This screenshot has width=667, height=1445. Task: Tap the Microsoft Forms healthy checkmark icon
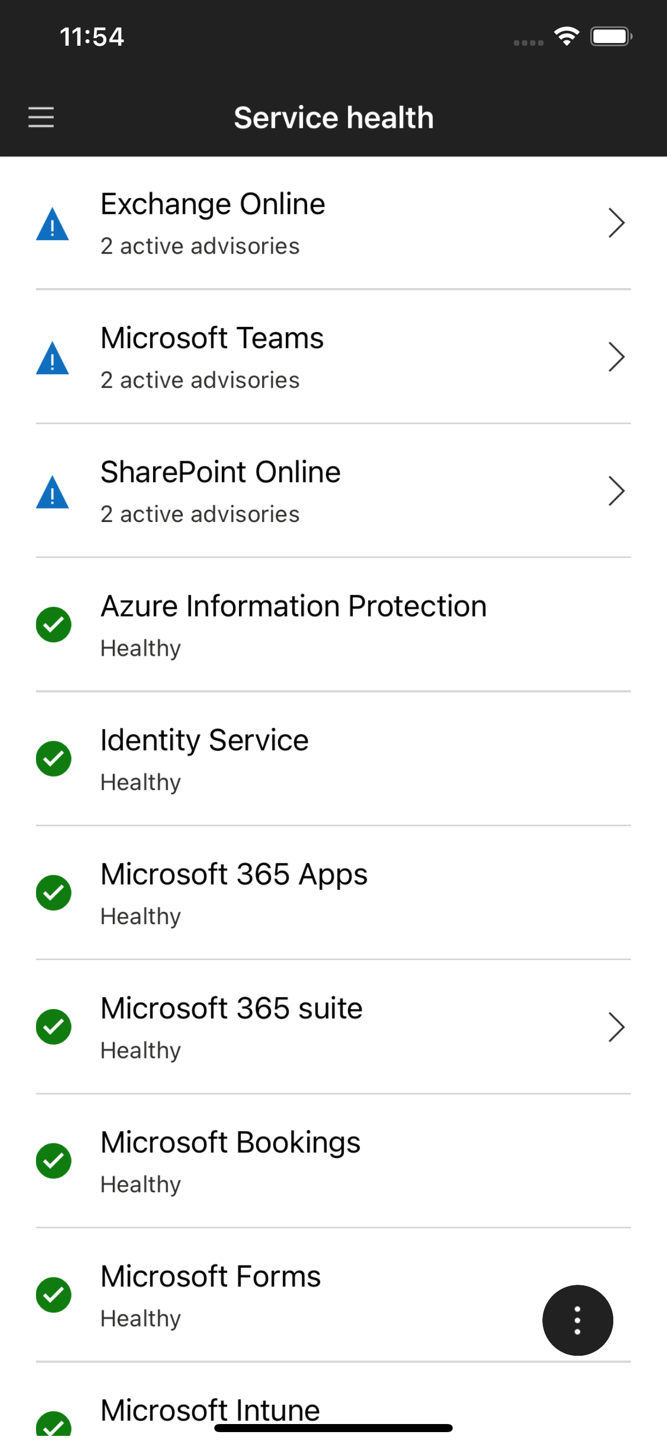coord(53,1295)
